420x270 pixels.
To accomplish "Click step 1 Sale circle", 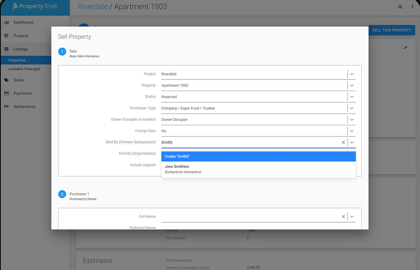I will click(x=62, y=51).
